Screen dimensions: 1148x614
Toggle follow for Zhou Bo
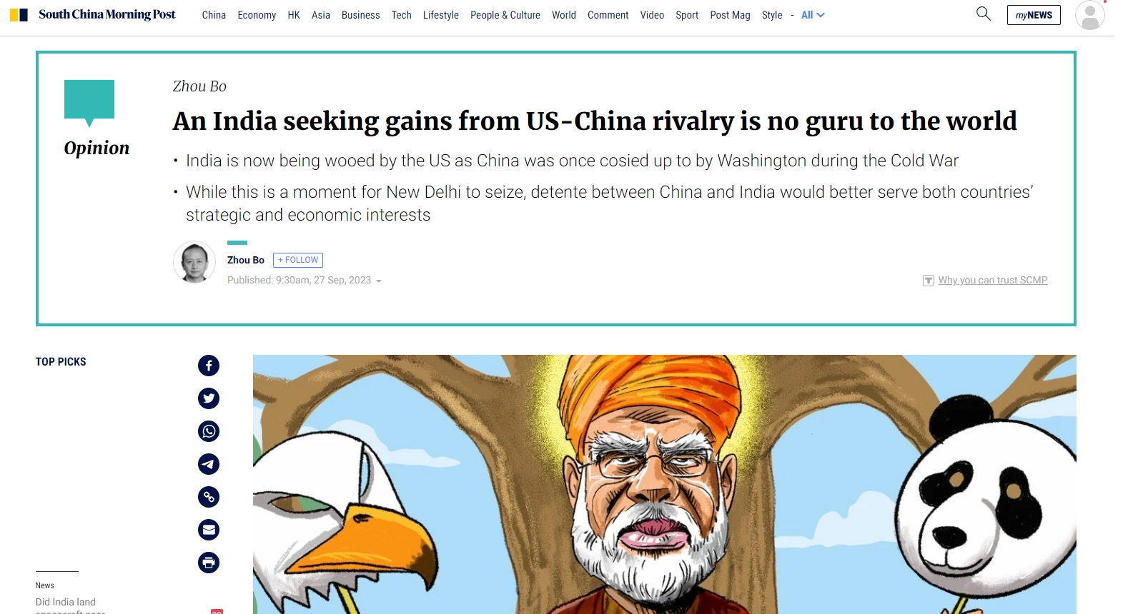tap(298, 260)
